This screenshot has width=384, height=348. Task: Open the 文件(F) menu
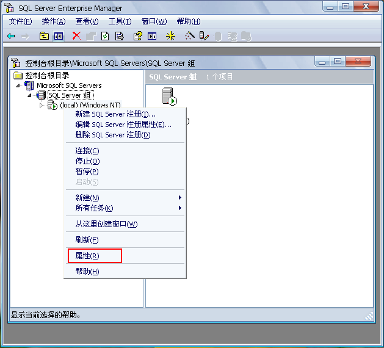20,21
